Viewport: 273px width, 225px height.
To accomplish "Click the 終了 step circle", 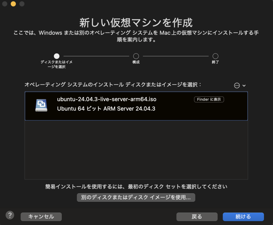I will coord(215,56).
